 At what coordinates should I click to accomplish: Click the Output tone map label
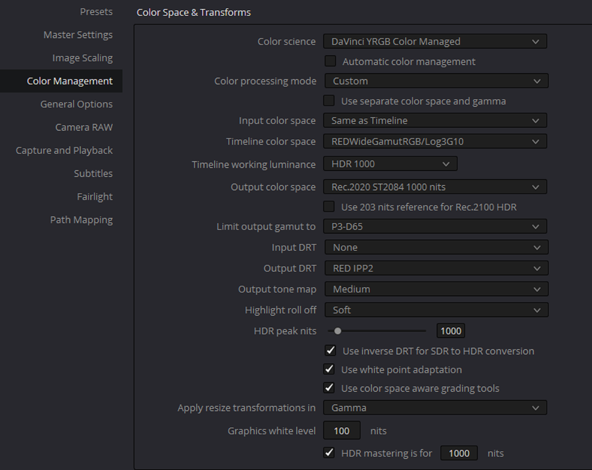(x=277, y=289)
